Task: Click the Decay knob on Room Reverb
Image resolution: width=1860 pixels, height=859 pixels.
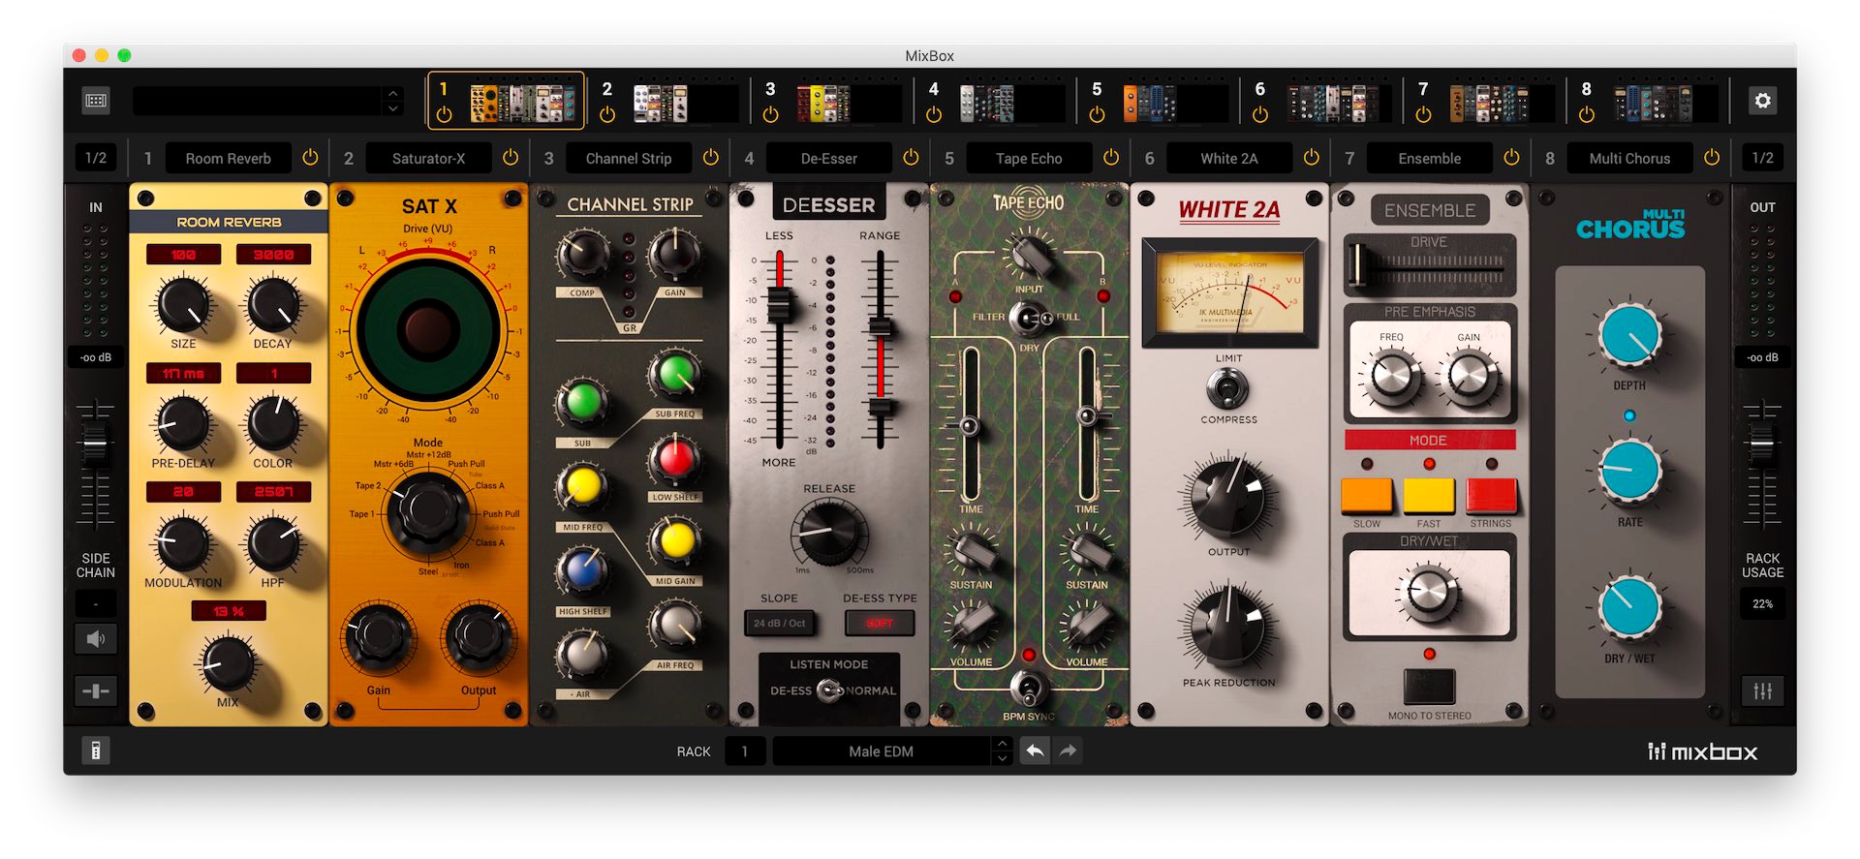Action: (x=273, y=304)
